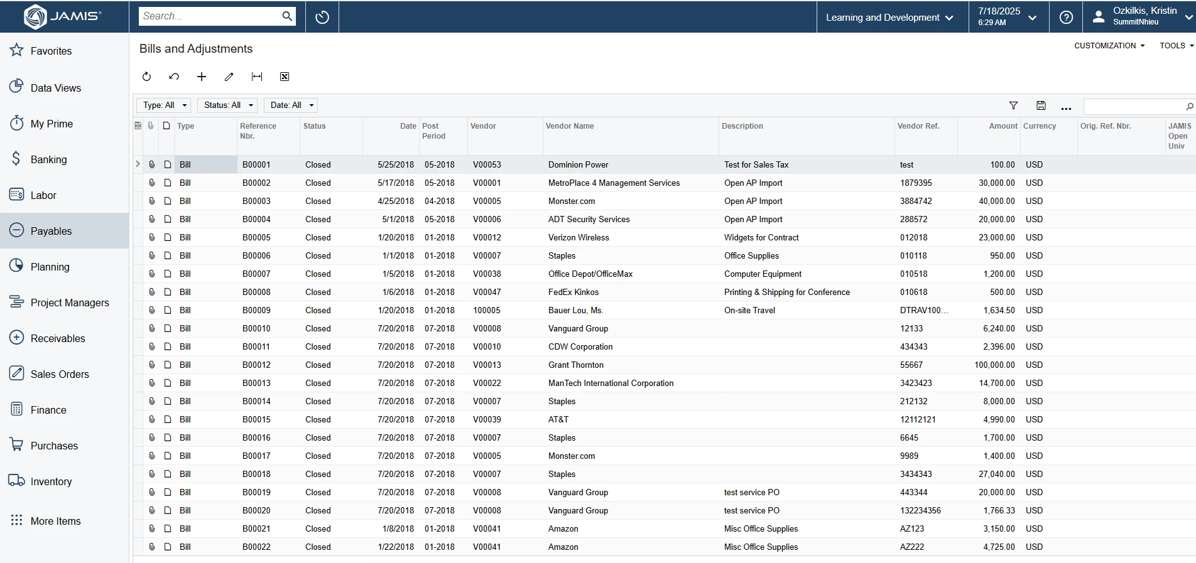Open the three-dots more options

coord(1066,108)
